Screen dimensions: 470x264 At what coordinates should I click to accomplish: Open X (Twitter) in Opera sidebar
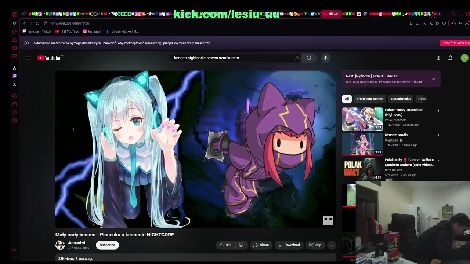(x=15, y=84)
